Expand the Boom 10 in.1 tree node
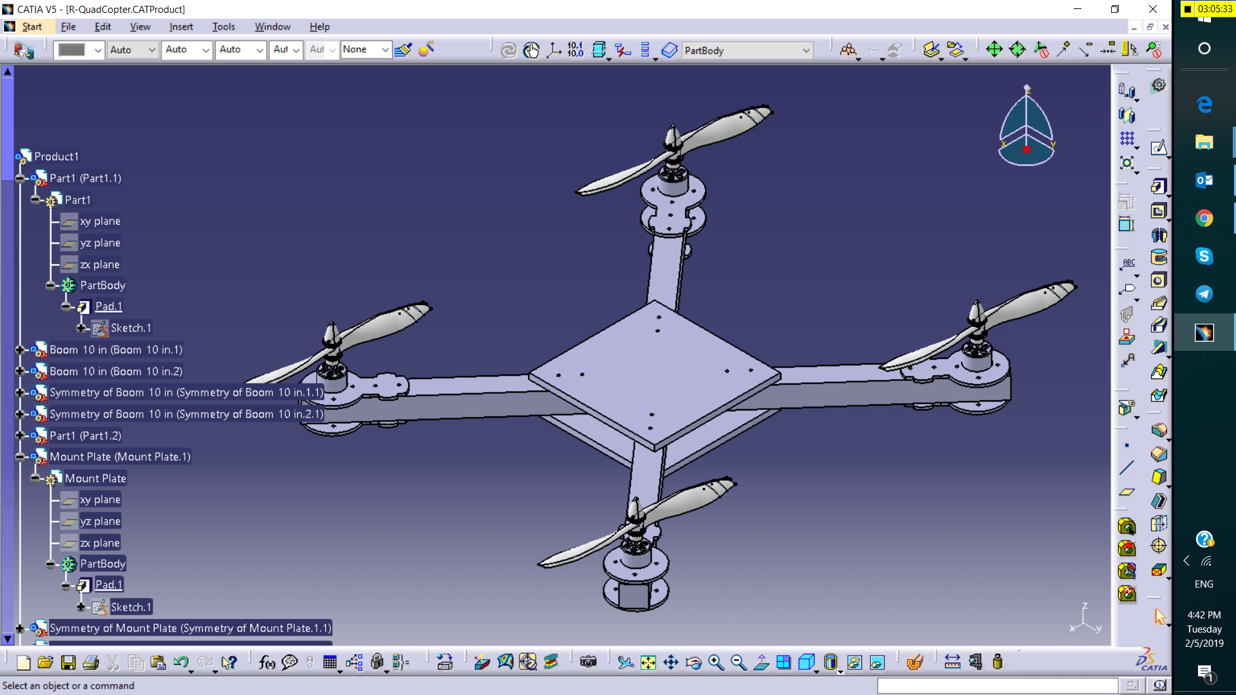This screenshot has height=695, width=1236. tap(20, 350)
